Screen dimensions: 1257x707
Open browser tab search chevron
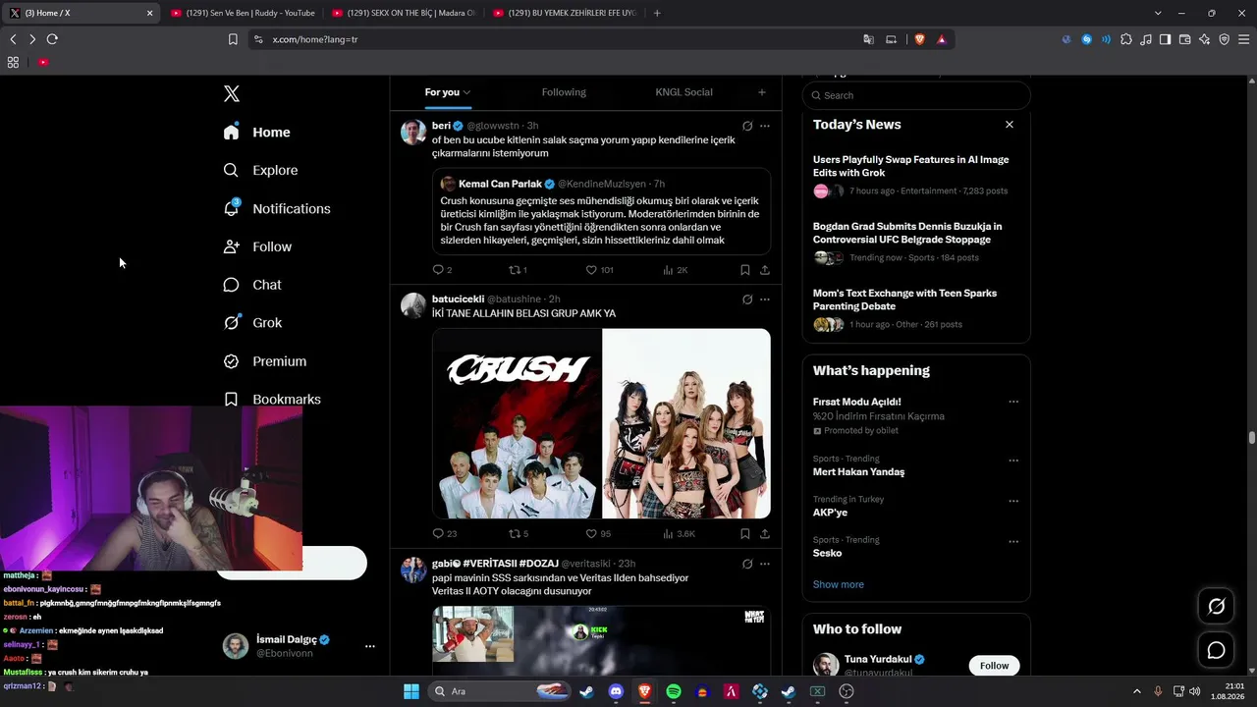coord(1158,13)
